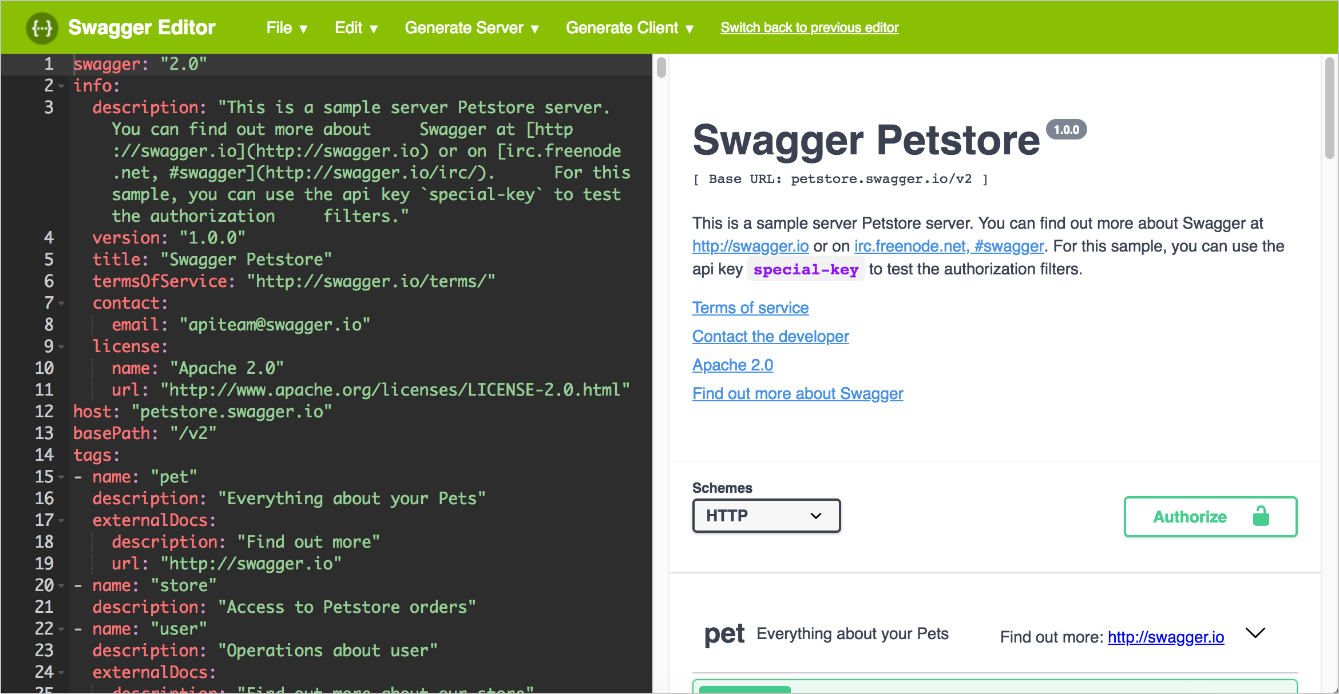Expand the pet section chevron

1258,635
